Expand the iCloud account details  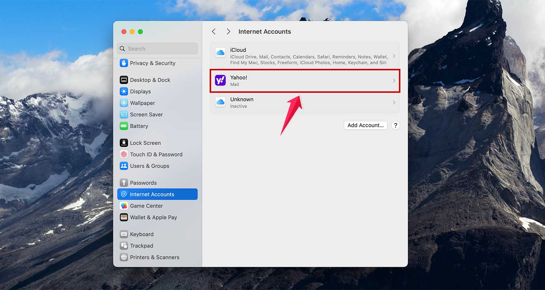(x=305, y=56)
